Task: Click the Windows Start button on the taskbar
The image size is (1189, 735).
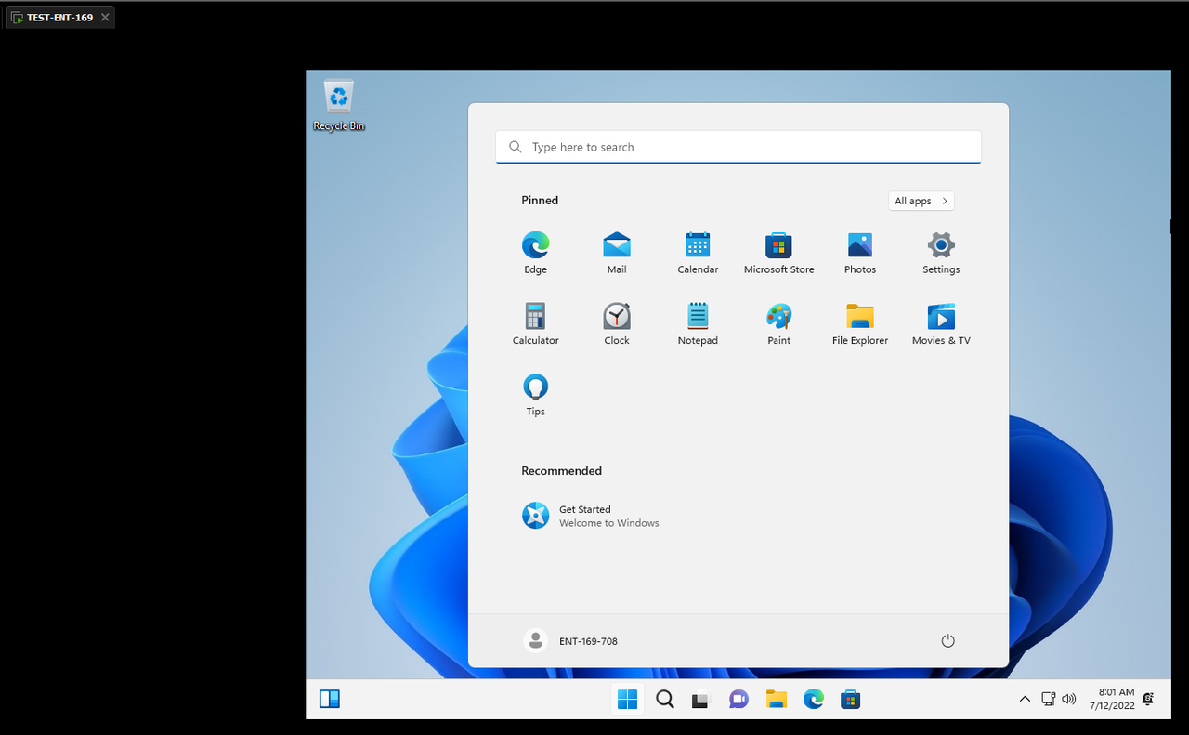Action: coord(627,699)
